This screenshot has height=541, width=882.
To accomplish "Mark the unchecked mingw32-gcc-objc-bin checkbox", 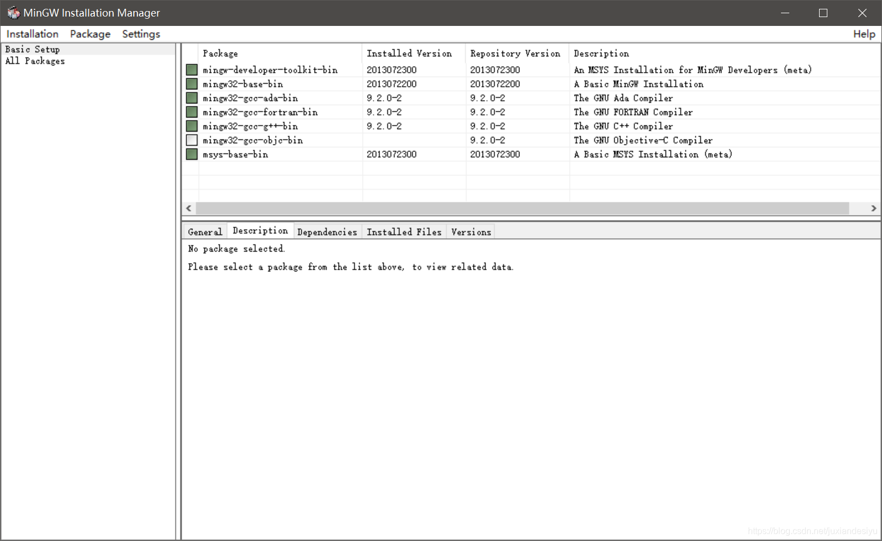I will point(192,140).
